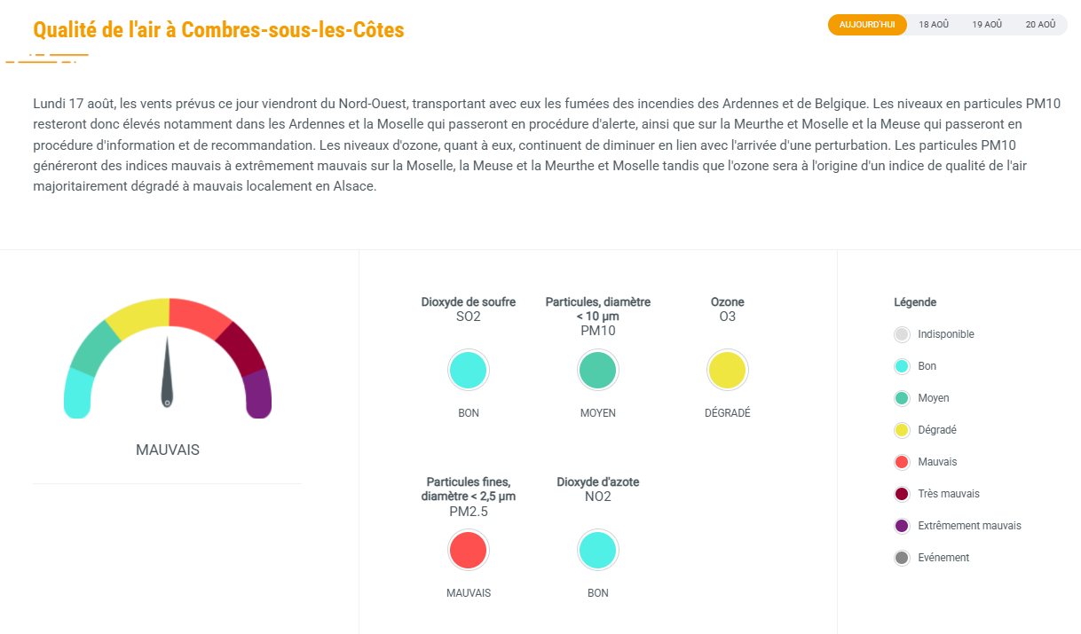This screenshot has height=634, width=1081.
Task: Click the grey Indisponible legend dot
Action: pyautogui.click(x=902, y=334)
